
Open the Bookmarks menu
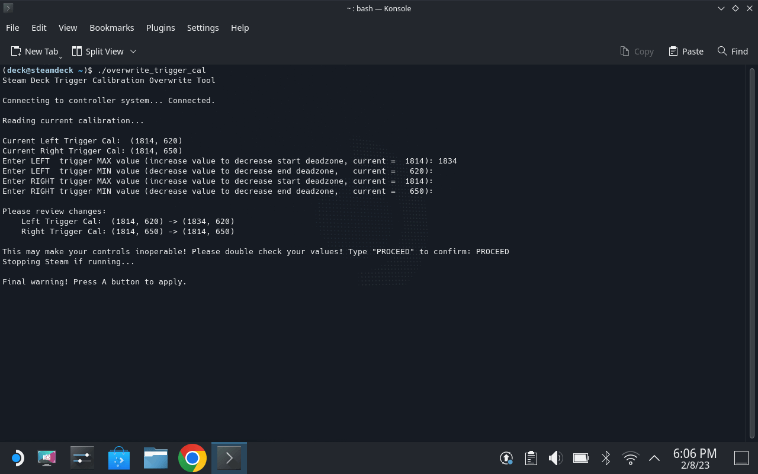pos(112,28)
